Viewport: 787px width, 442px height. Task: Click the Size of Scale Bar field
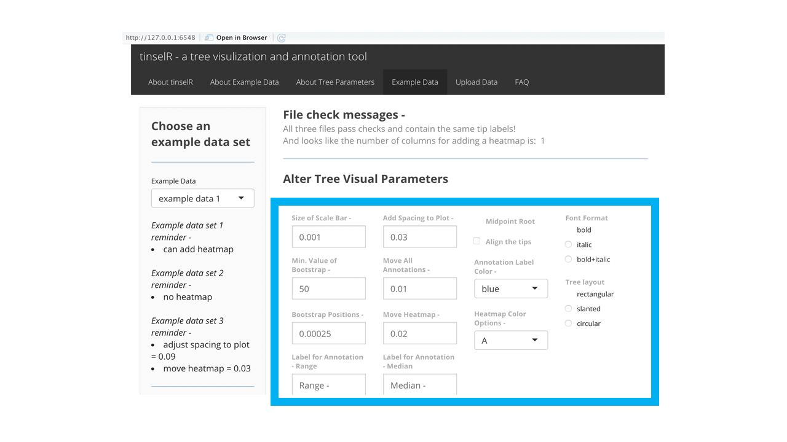[329, 237]
